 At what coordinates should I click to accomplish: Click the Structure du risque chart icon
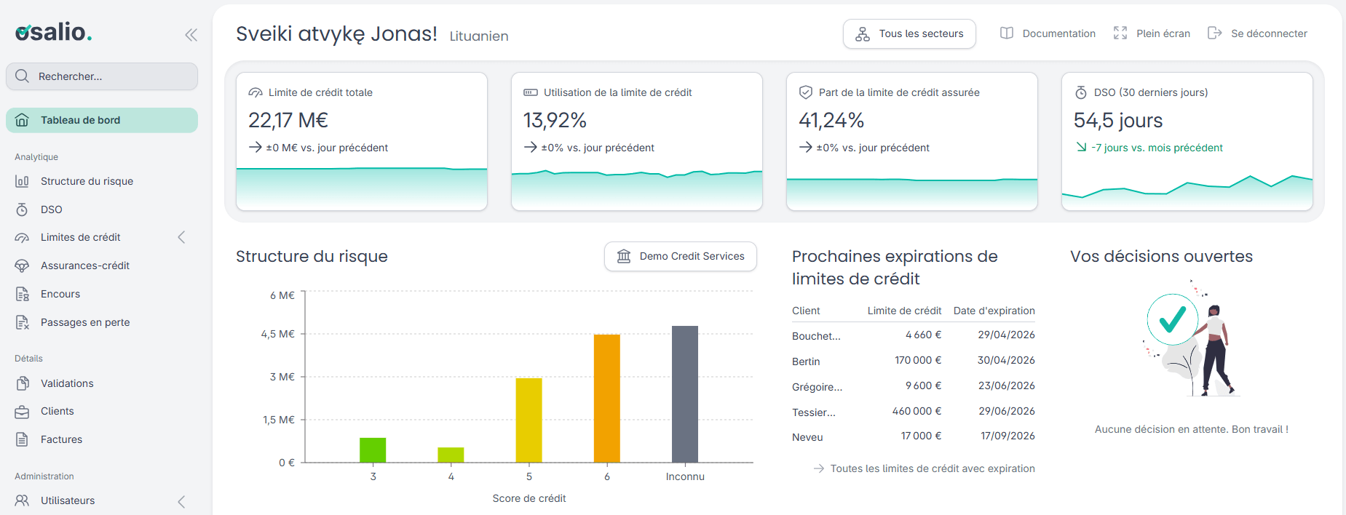point(23,181)
